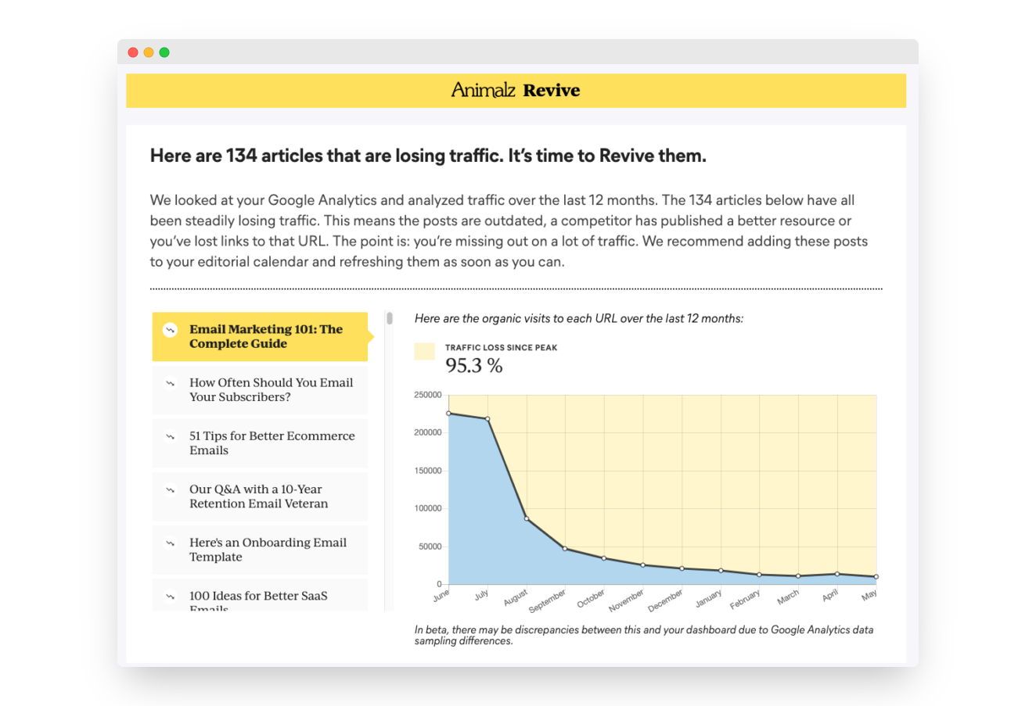Click the April data point on the chart

point(837,574)
